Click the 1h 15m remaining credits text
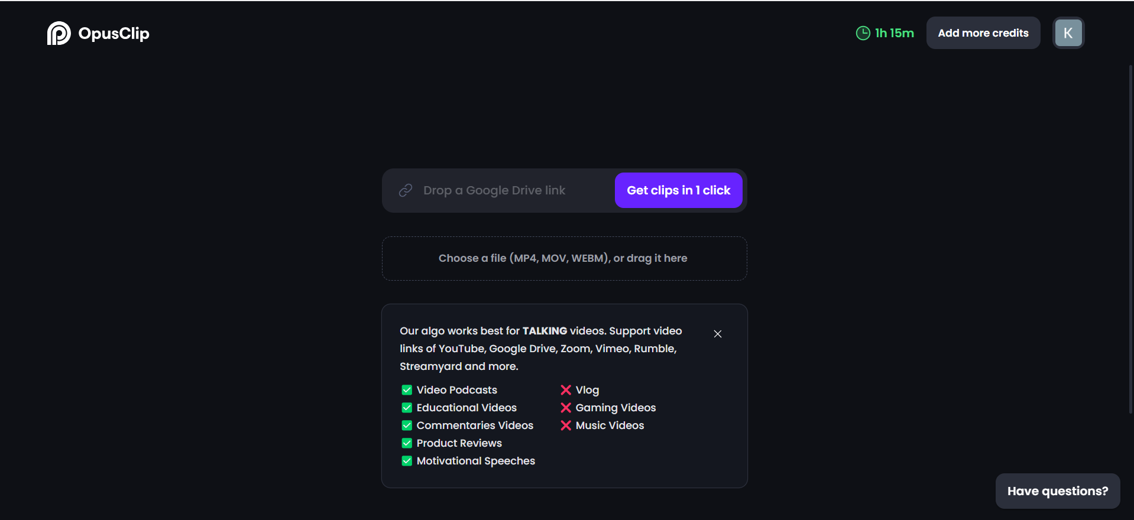 [x=894, y=33]
